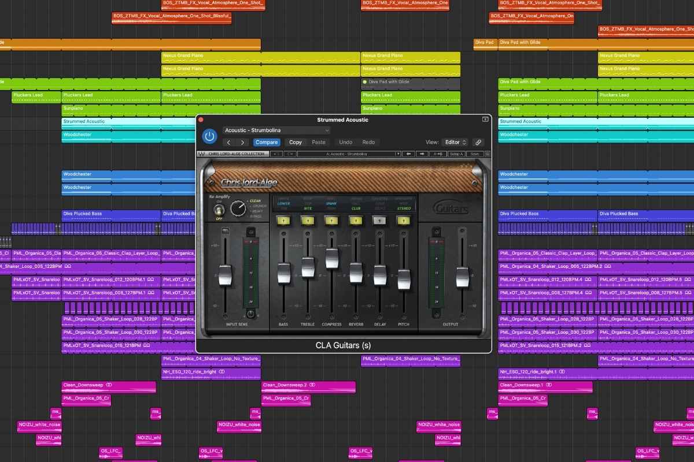Image resolution: width=694 pixels, height=462 pixels.
Task: Click the Chris Lord-Alge logo plate
Action: [249, 183]
